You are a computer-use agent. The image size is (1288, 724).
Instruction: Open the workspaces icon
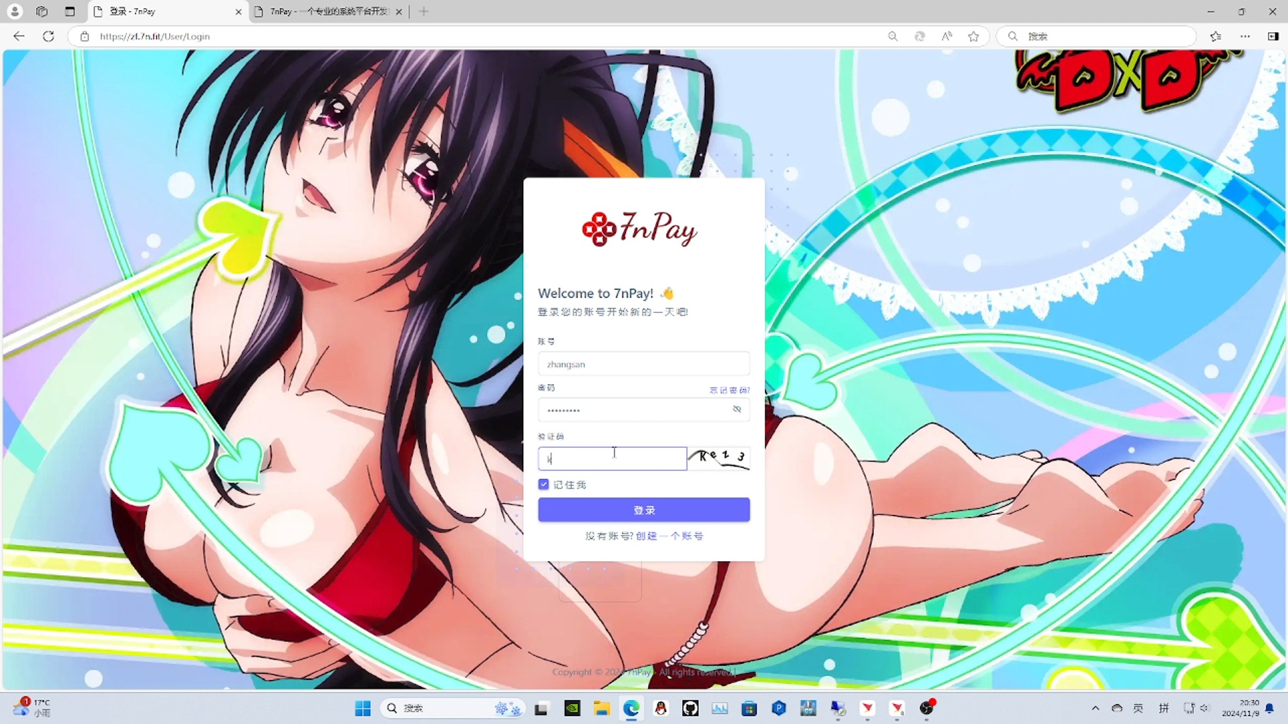pyautogui.click(x=42, y=11)
